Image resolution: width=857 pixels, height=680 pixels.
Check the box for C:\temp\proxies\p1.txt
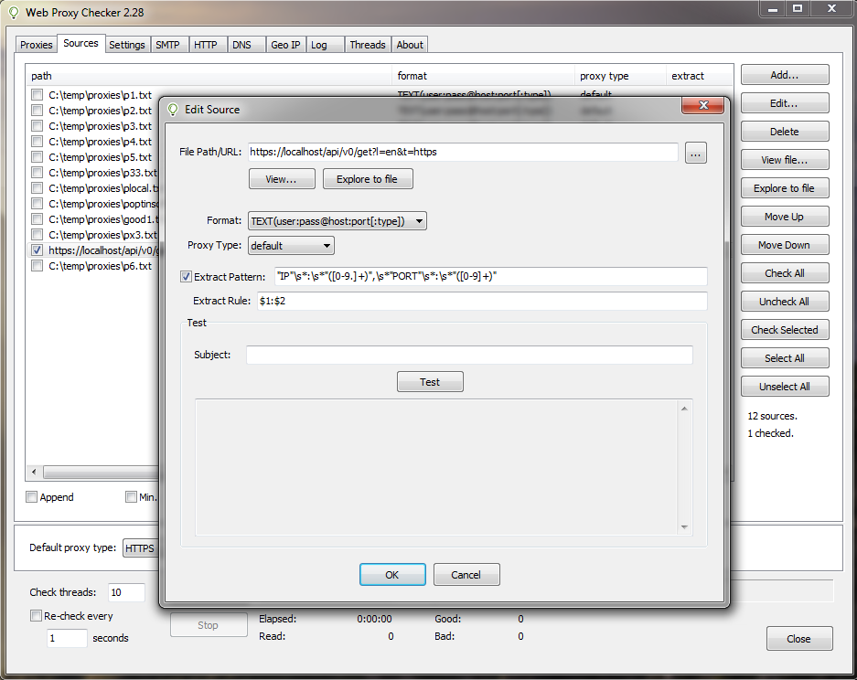37,95
